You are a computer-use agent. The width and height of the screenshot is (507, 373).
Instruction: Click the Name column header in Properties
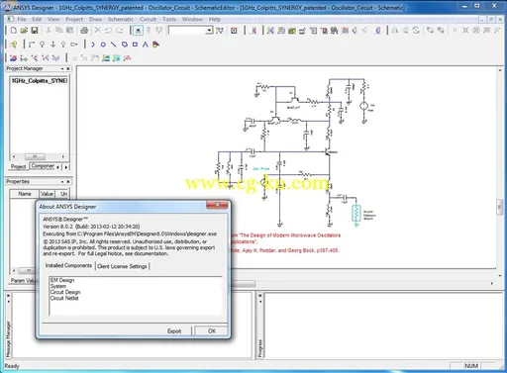coord(25,194)
